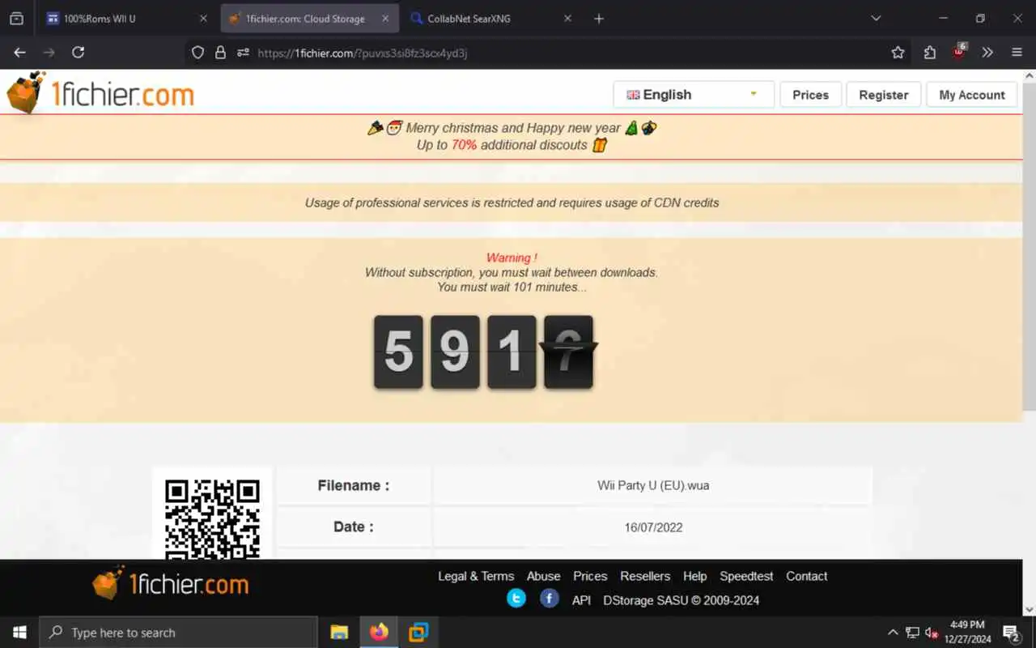Open the Speedtest footer link
The height and width of the screenshot is (648, 1036).
746,577
